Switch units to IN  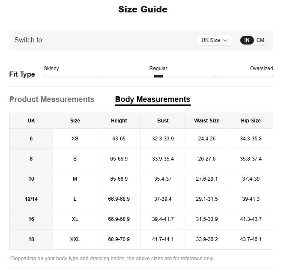247,40
